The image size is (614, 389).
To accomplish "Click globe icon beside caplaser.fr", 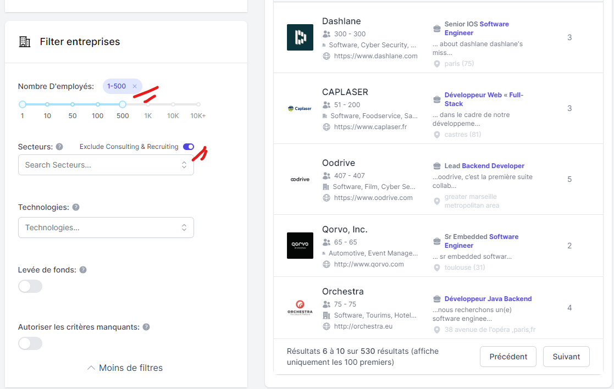I will [x=326, y=127].
